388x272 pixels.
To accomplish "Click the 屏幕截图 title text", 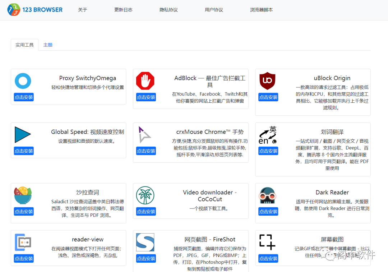I will [332, 239].
